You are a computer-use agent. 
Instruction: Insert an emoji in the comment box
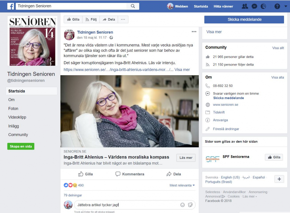tap(183, 205)
